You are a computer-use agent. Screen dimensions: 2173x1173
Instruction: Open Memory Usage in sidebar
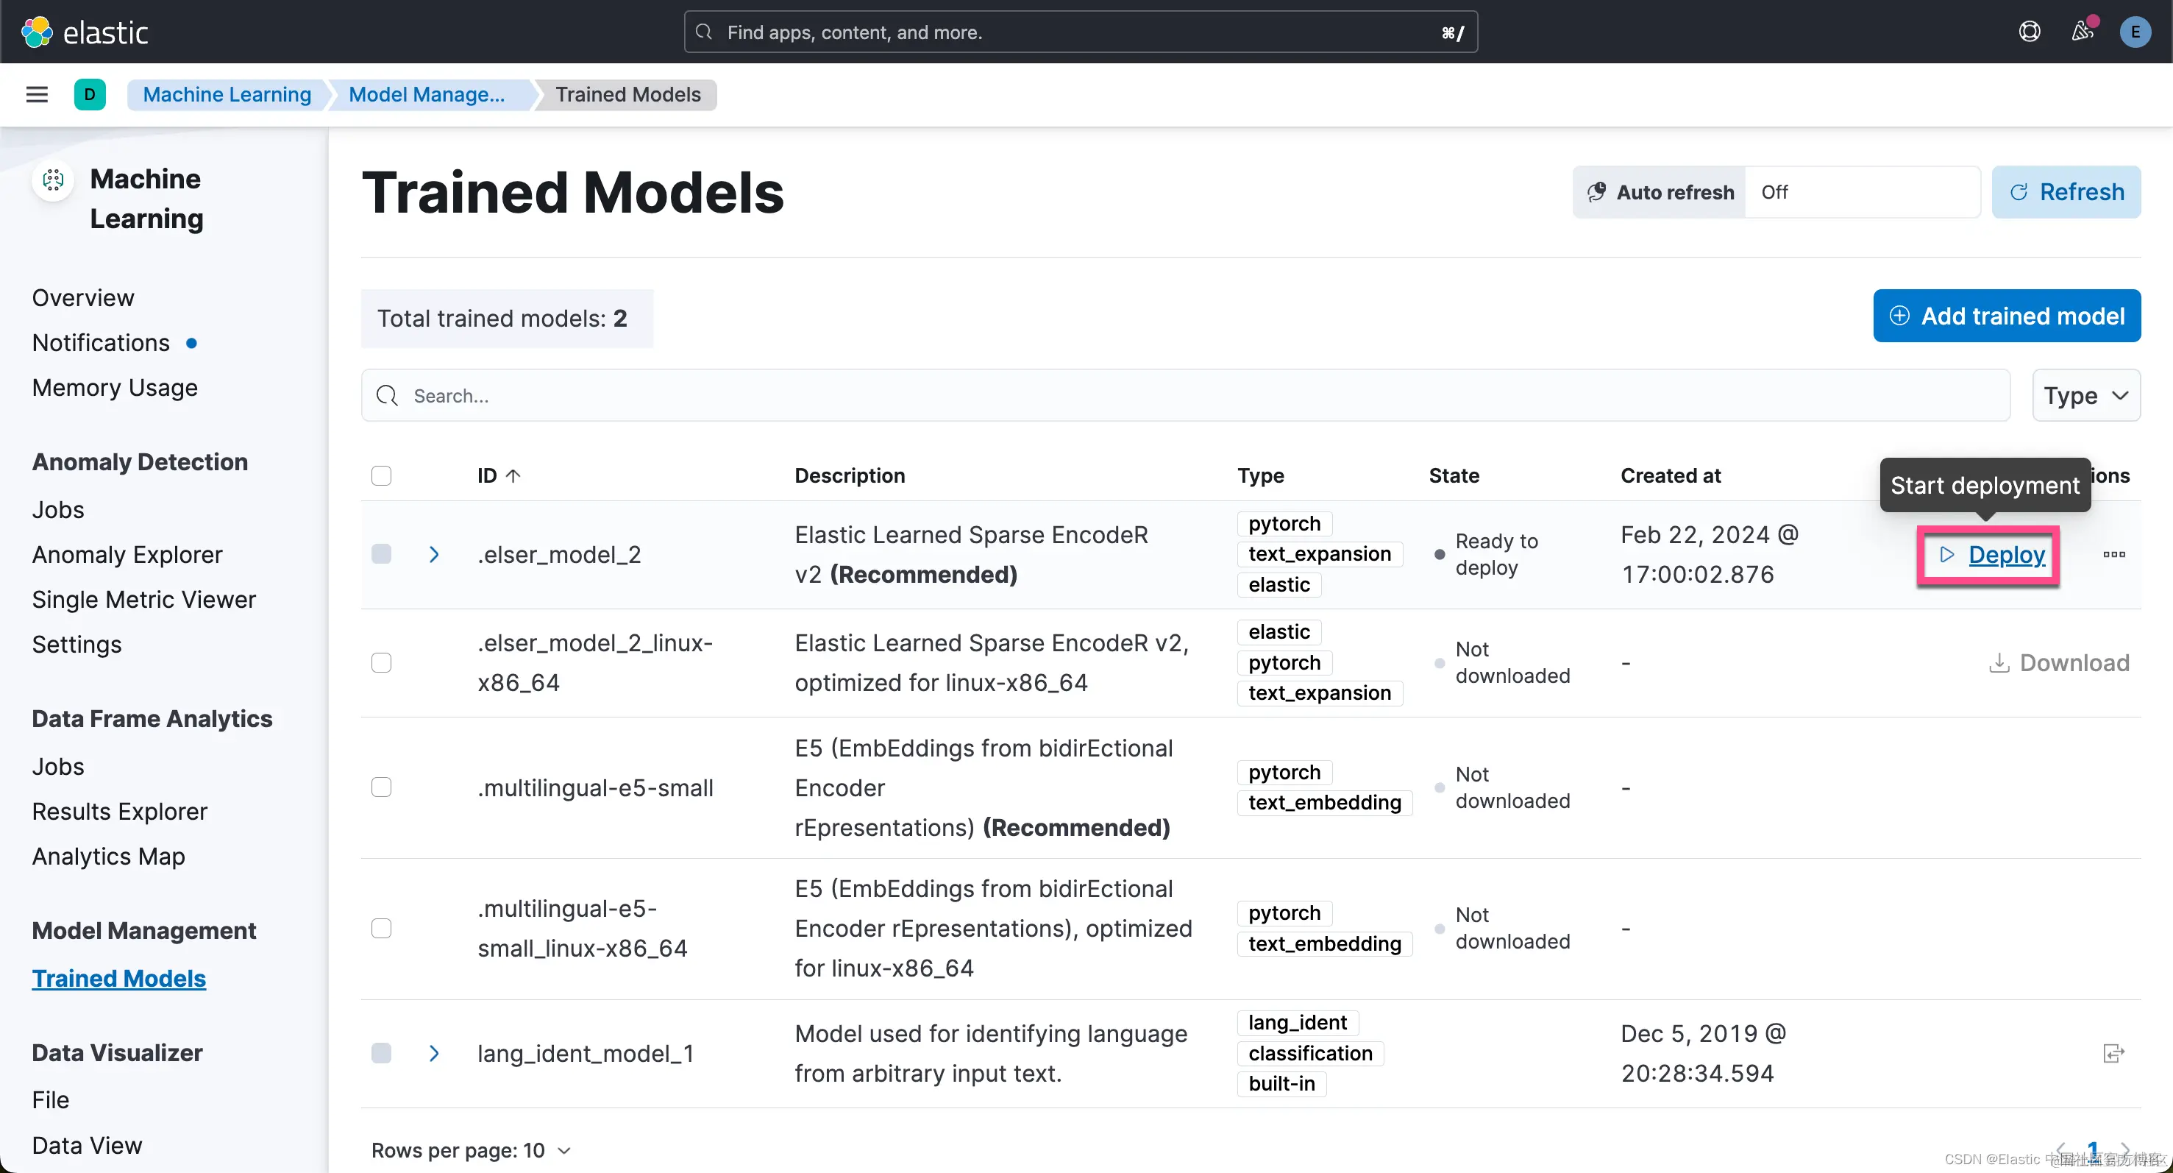pyautogui.click(x=115, y=387)
